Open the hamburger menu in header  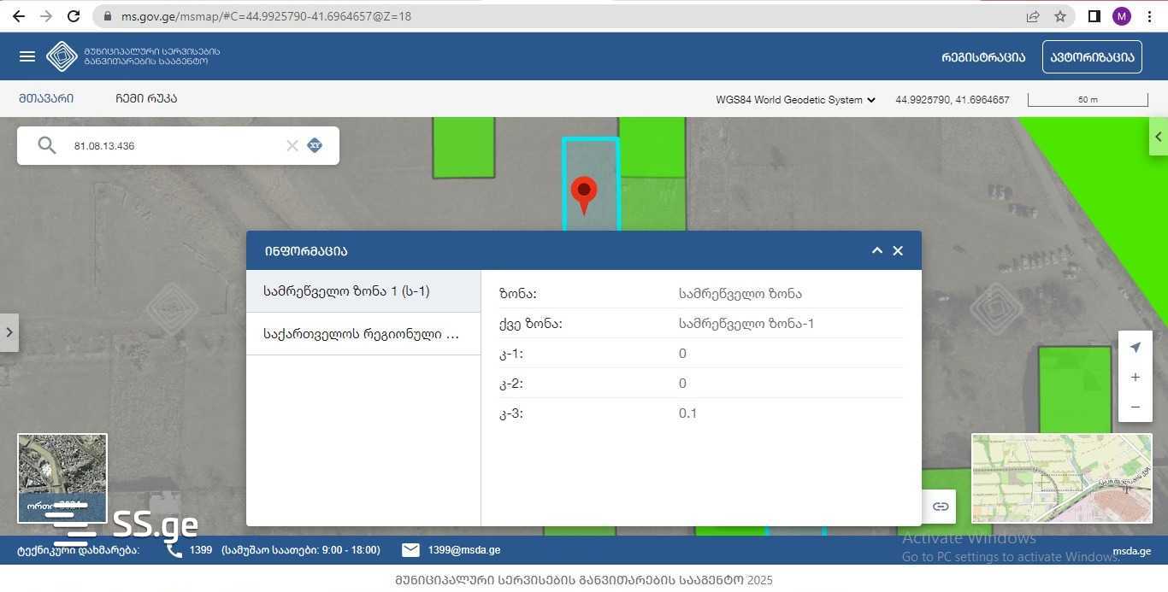click(27, 56)
